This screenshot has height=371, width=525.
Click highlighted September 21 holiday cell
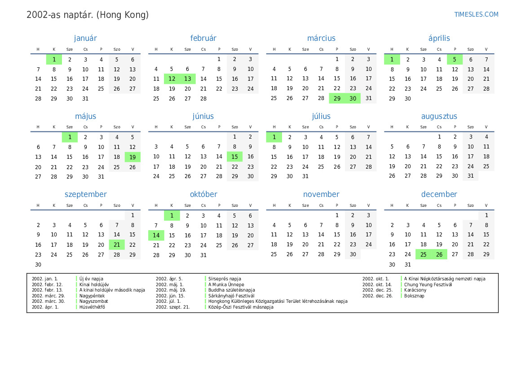[x=117, y=245]
